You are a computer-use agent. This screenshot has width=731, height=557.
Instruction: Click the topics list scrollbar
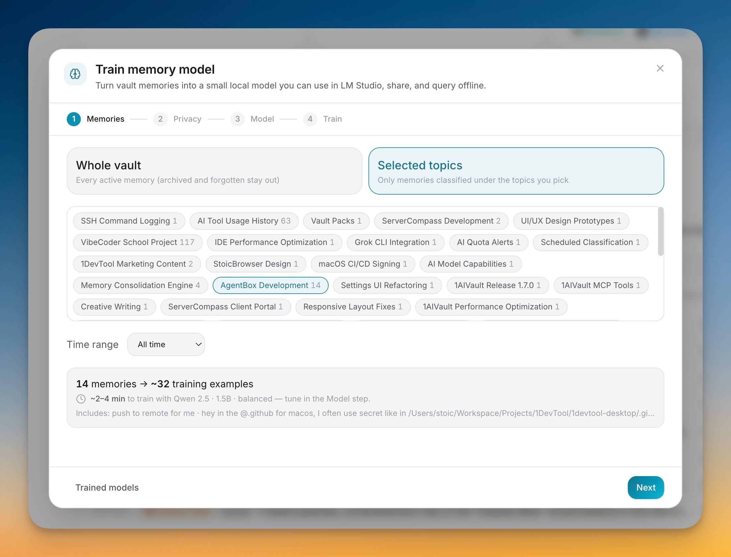click(660, 231)
